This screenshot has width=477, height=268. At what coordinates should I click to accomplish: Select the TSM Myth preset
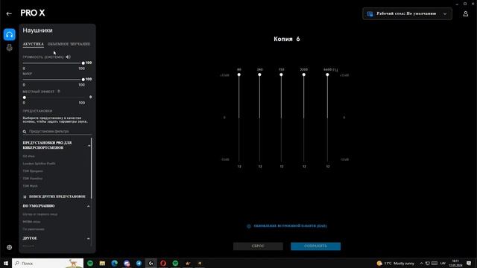pos(30,185)
